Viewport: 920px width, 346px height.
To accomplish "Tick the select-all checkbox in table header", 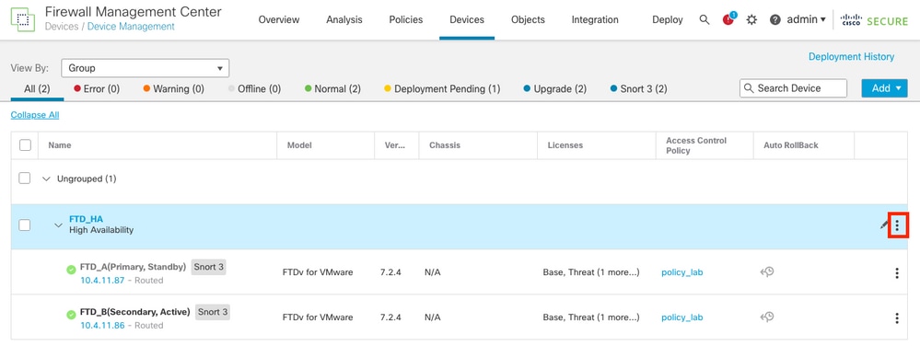I will click(x=25, y=144).
